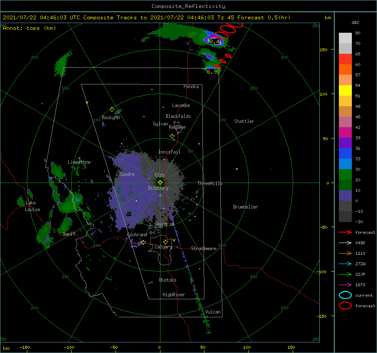Select the yellow diamond marker above Calgary label
The width and height of the screenshot is (377, 353).
(165, 242)
